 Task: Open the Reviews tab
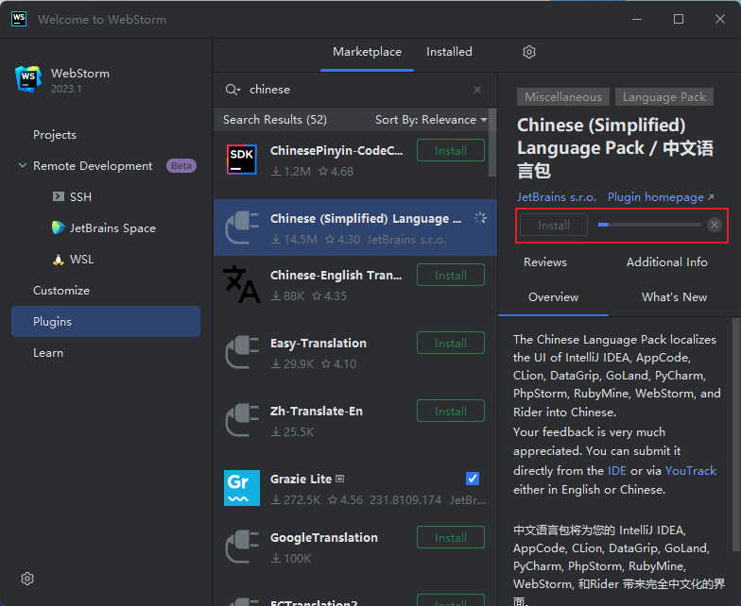click(x=544, y=262)
